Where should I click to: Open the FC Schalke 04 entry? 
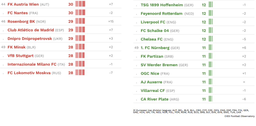pyautogui.click(x=155, y=31)
